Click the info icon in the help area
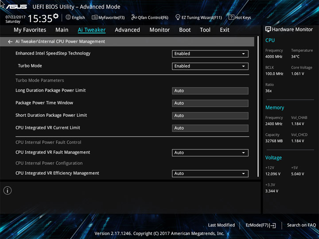 8,190
